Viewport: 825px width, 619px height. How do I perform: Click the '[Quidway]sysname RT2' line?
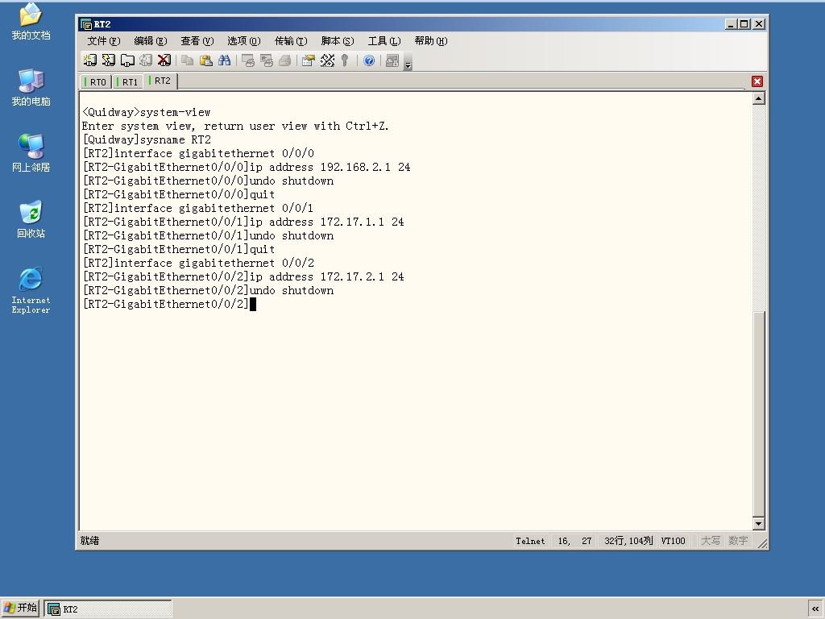click(x=147, y=140)
